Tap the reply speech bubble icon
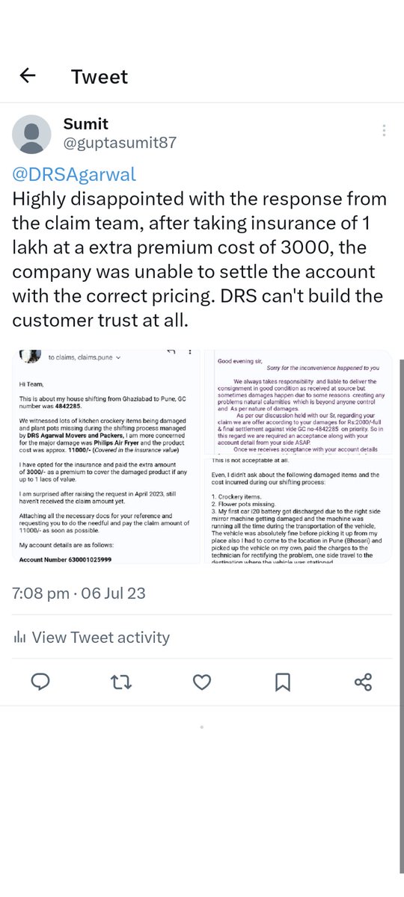Viewport: 404px width, 897px height. click(40, 682)
